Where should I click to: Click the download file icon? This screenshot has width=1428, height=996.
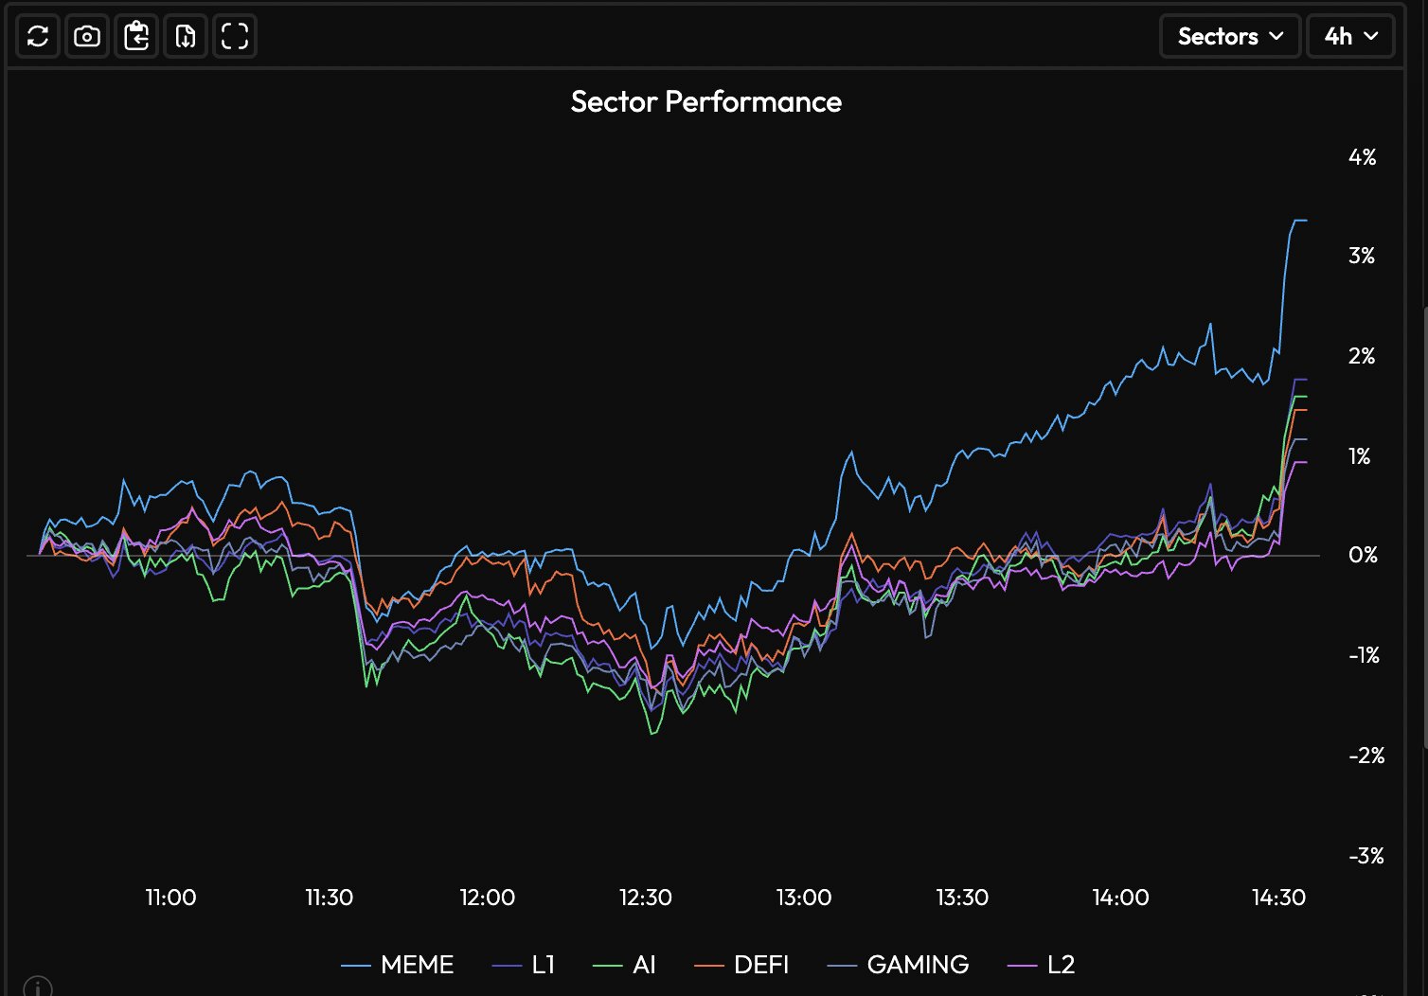pos(186,37)
